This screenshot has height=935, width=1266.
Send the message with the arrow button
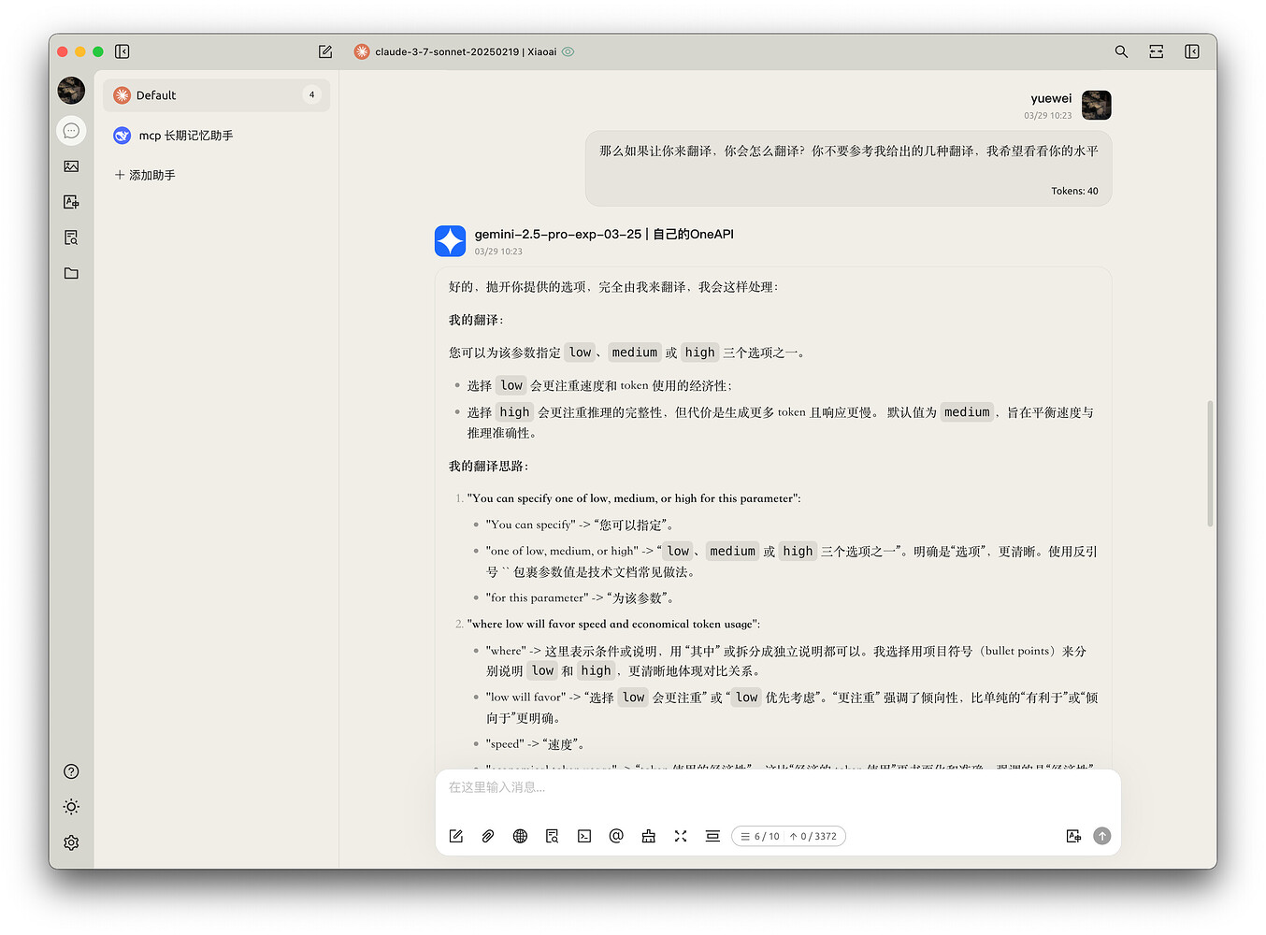tap(1102, 836)
